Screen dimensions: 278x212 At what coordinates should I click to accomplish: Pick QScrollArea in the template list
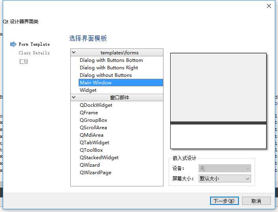click(x=93, y=127)
